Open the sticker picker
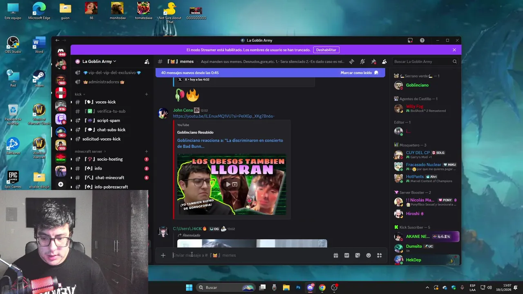523x294 pixels. point(358,255)
